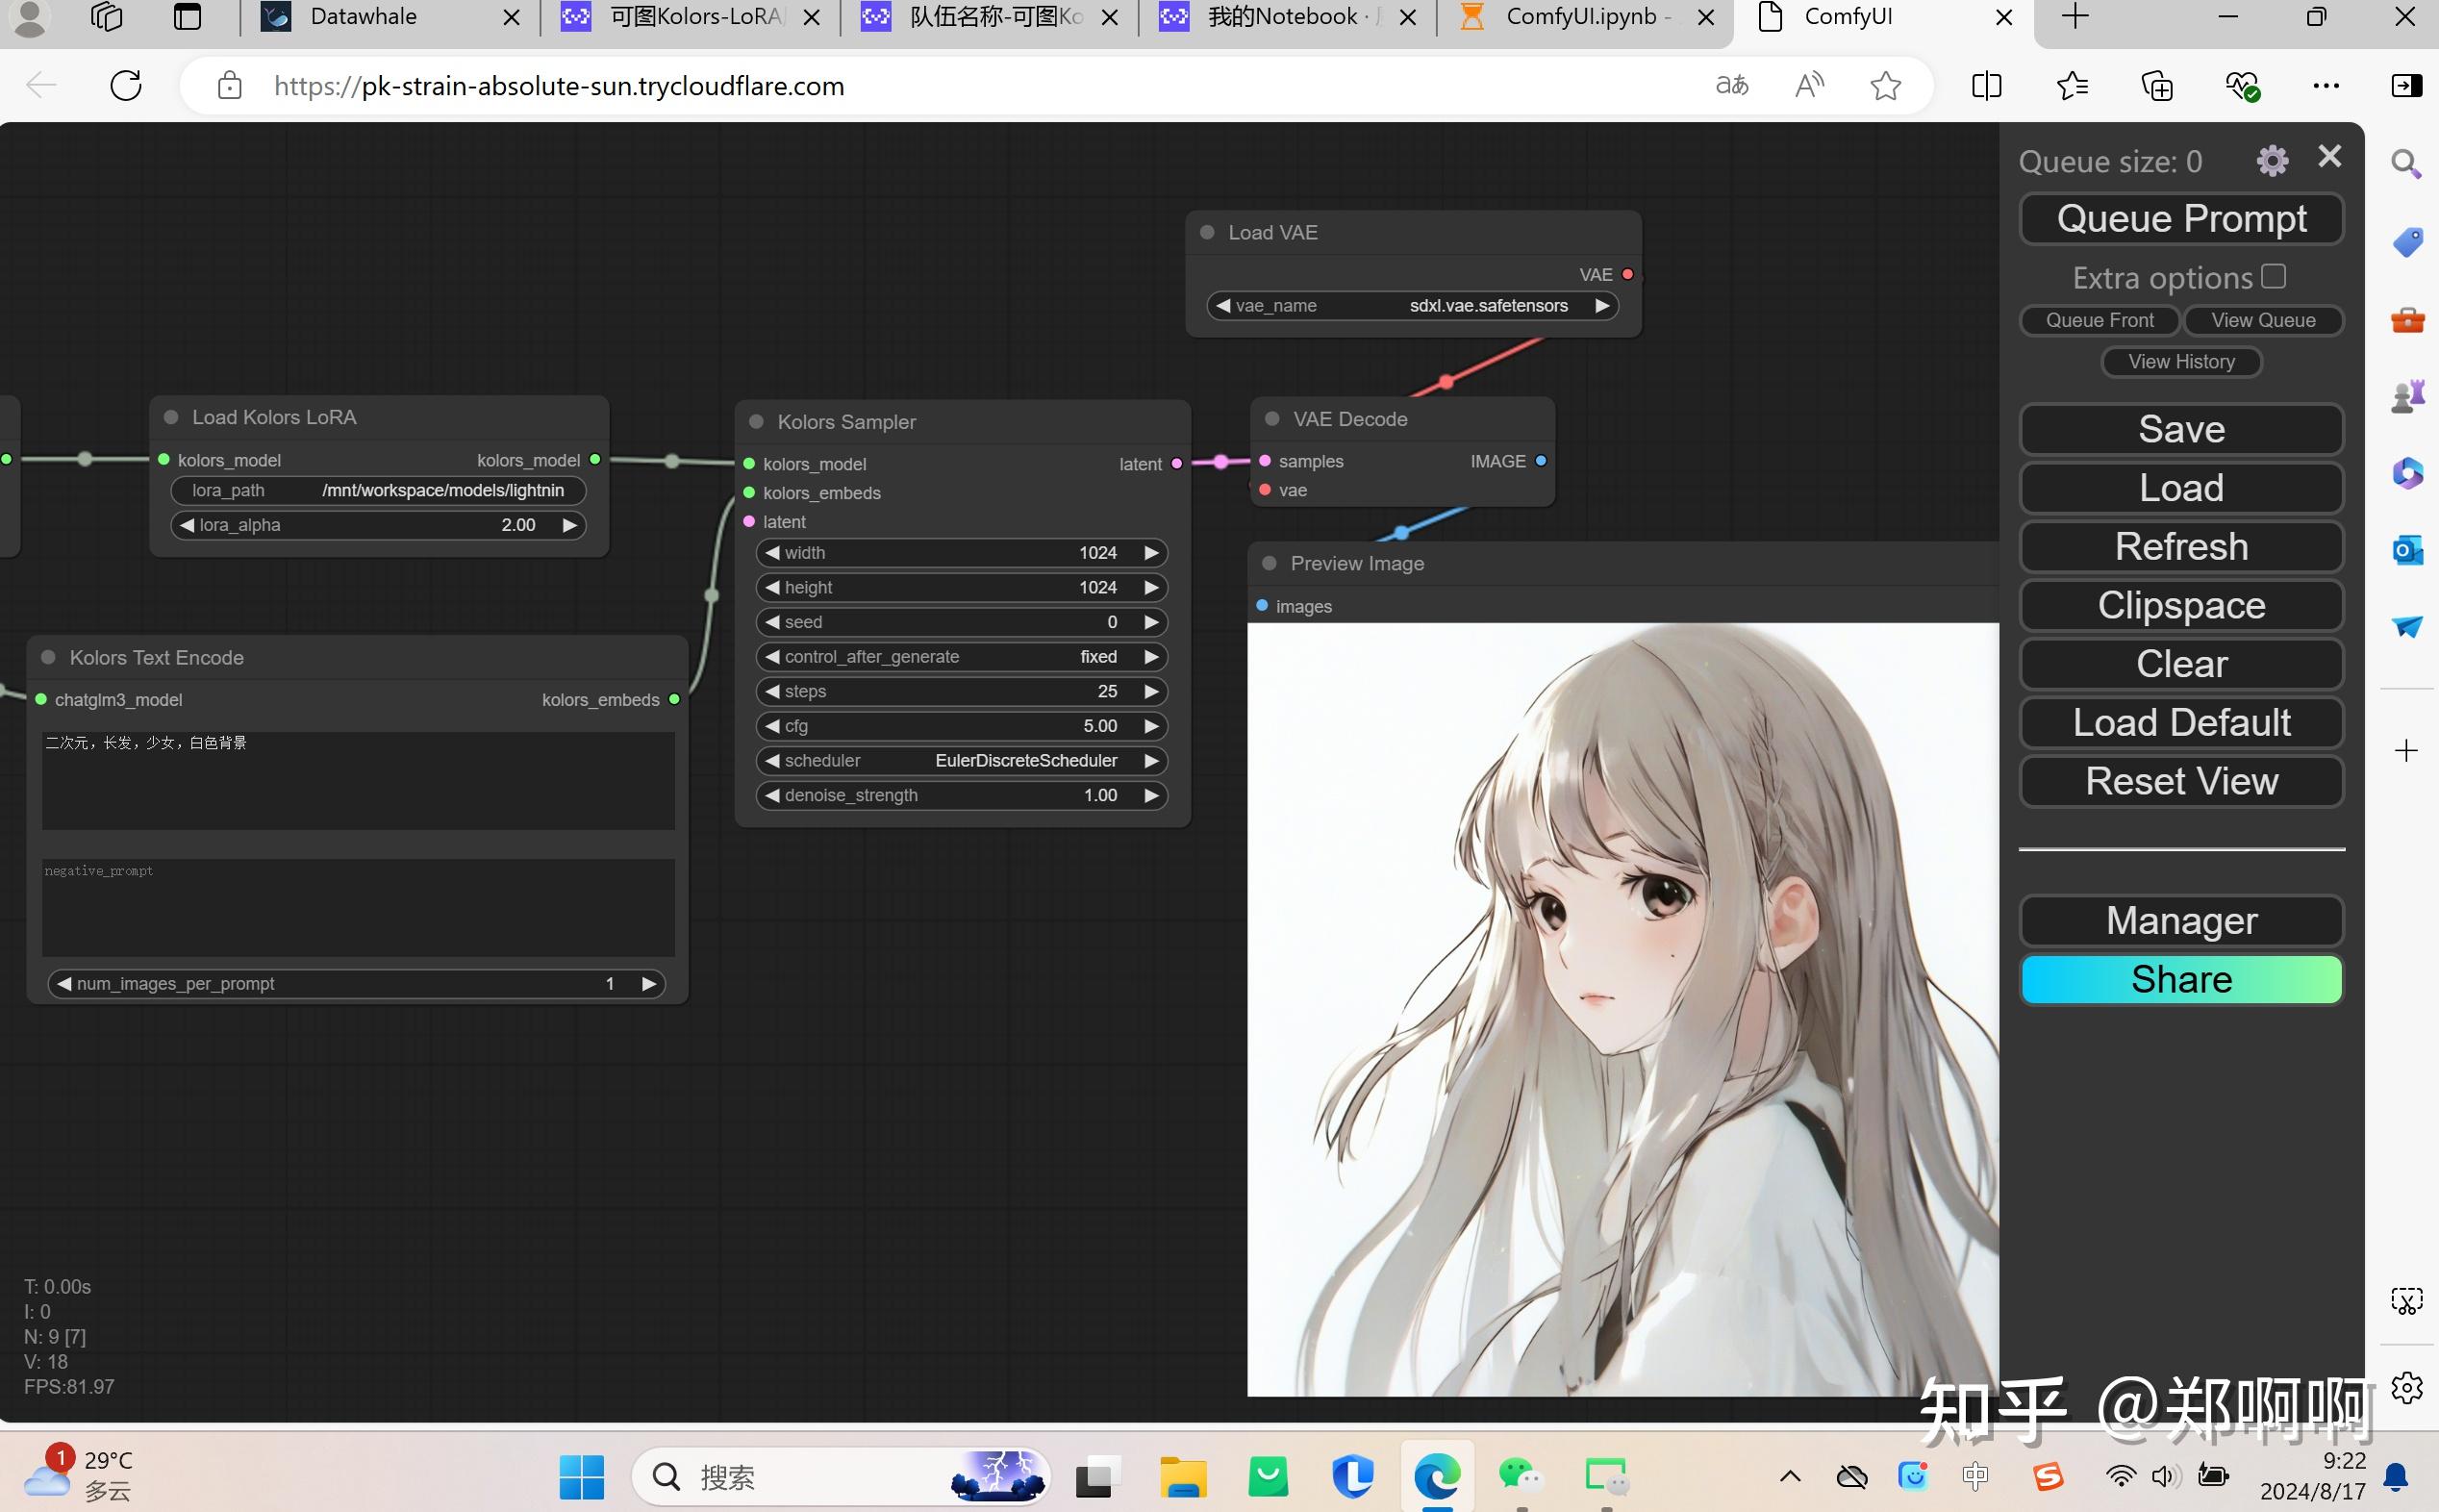Open Edge sidebar search icon
Screen dimensions: 2439x1512
pos(2406,164)
